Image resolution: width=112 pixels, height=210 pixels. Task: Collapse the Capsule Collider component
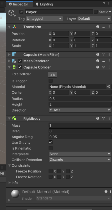coord(9,67)
